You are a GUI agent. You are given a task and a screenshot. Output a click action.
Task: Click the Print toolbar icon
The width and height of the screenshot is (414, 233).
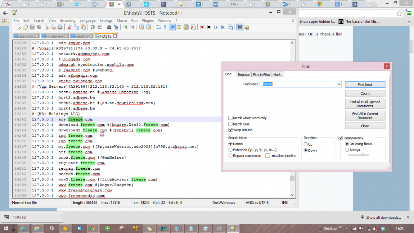tap(60, 27)
